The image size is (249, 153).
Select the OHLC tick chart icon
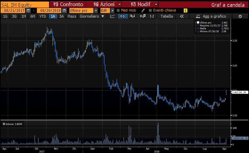coord(152,16)
